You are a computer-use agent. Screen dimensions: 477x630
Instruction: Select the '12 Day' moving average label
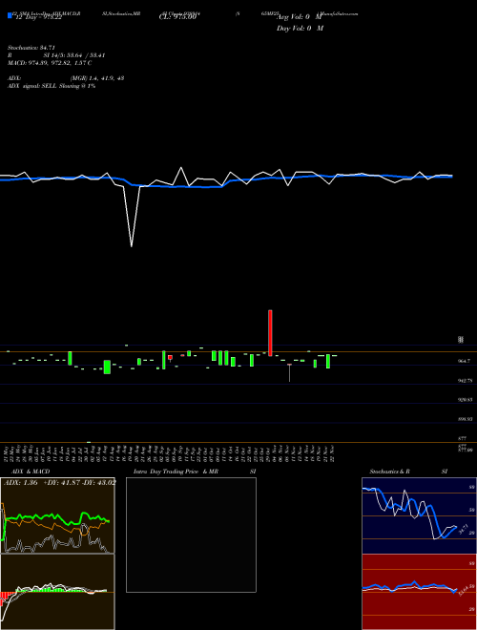pyautogui.click(x=37, y=18)
